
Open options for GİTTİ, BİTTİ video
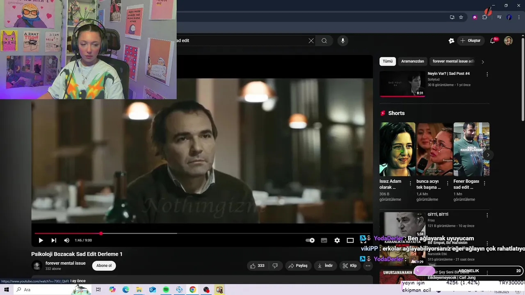[487, 215]
